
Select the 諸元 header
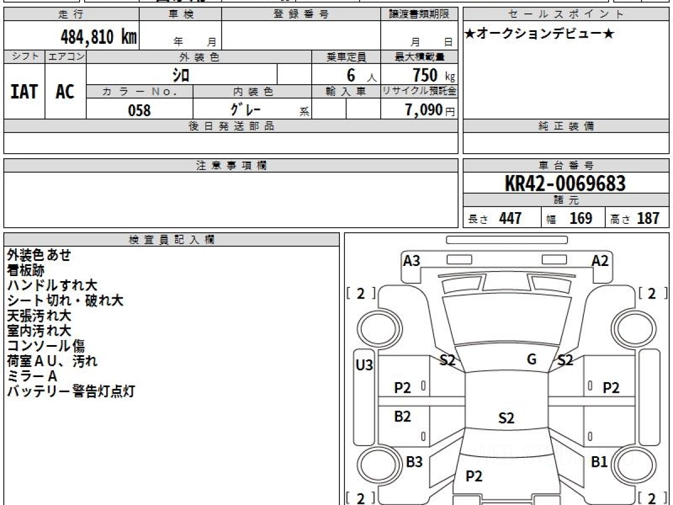tap(566, 200)
